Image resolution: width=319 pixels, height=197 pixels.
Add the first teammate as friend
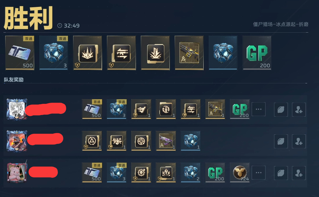[x=299, y=110]
